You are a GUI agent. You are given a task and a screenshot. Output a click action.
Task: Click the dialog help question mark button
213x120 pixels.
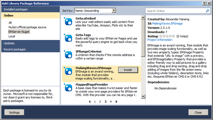[x=204, y=3]
